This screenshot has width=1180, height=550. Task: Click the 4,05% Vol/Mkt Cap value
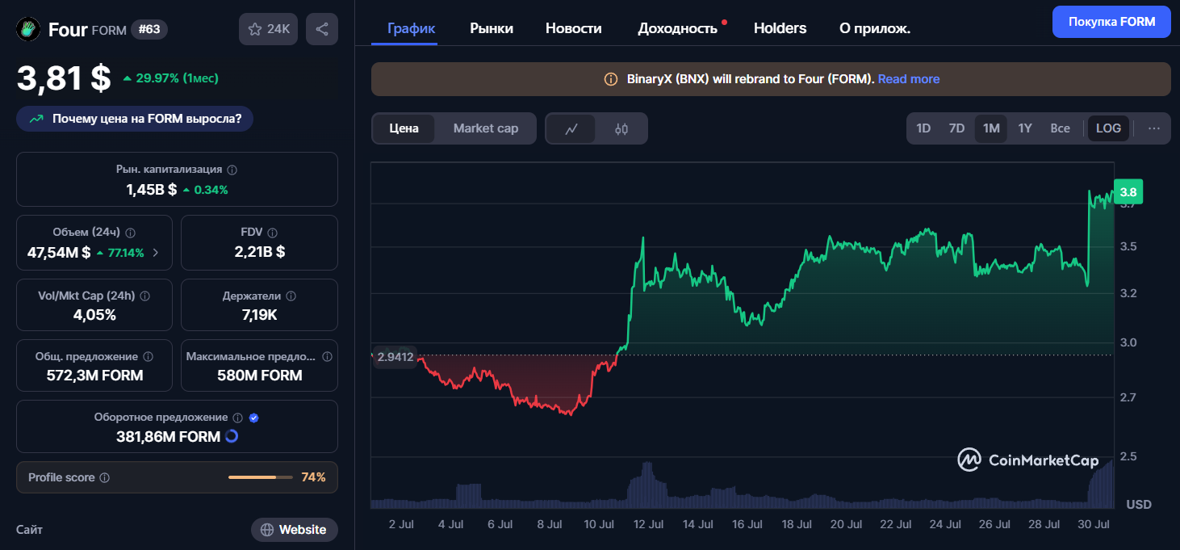[x=94, y=315]
